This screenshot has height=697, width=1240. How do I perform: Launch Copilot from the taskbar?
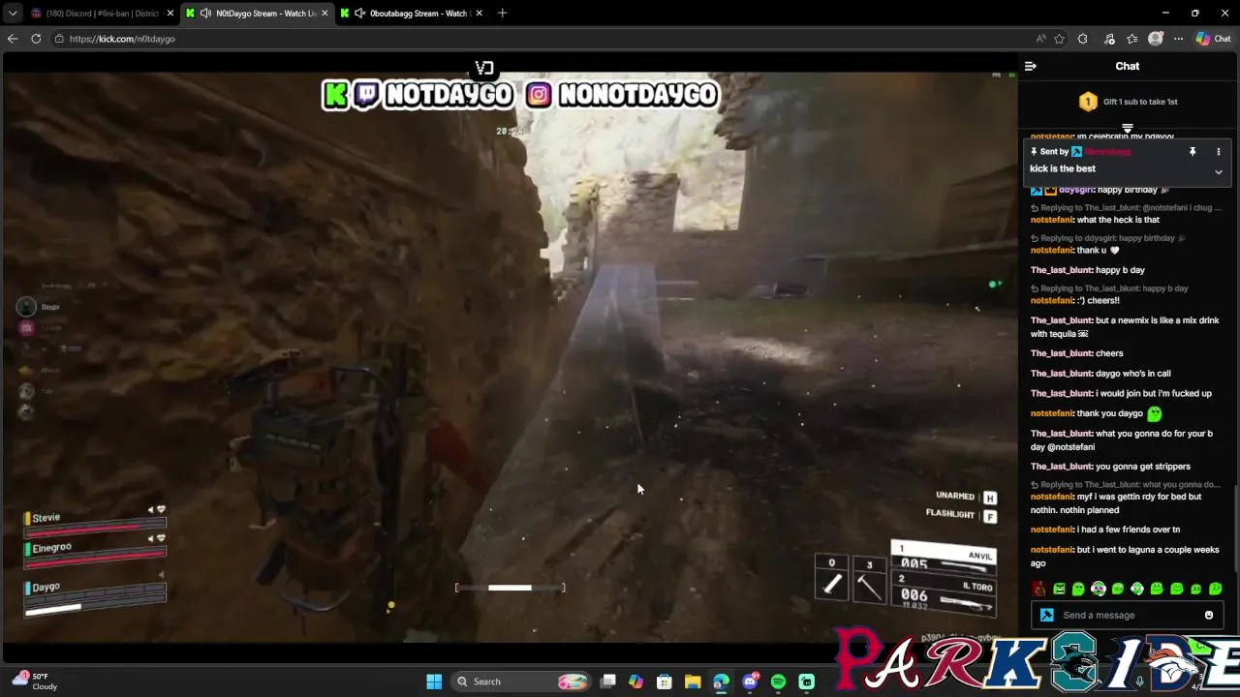(635, 682)
